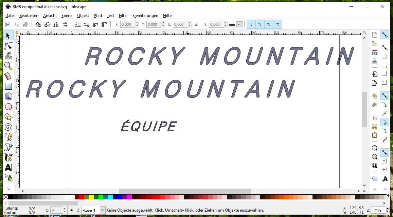Select the Zoom magnifier tool
The width and height of the screenshot is (393, 217).
tap(8, 66)
